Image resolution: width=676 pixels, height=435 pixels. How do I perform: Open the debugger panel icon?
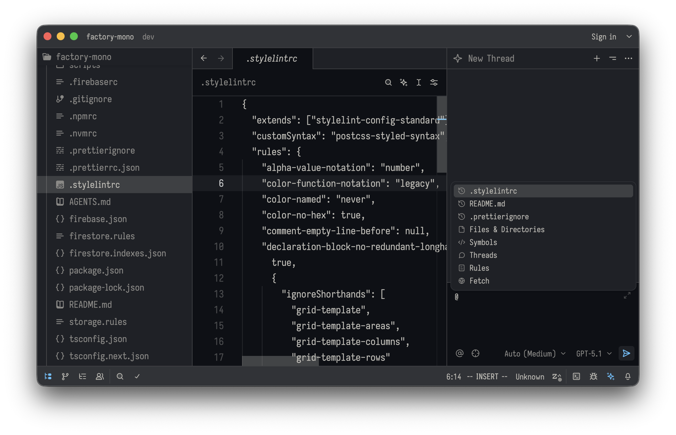(594, 376)
